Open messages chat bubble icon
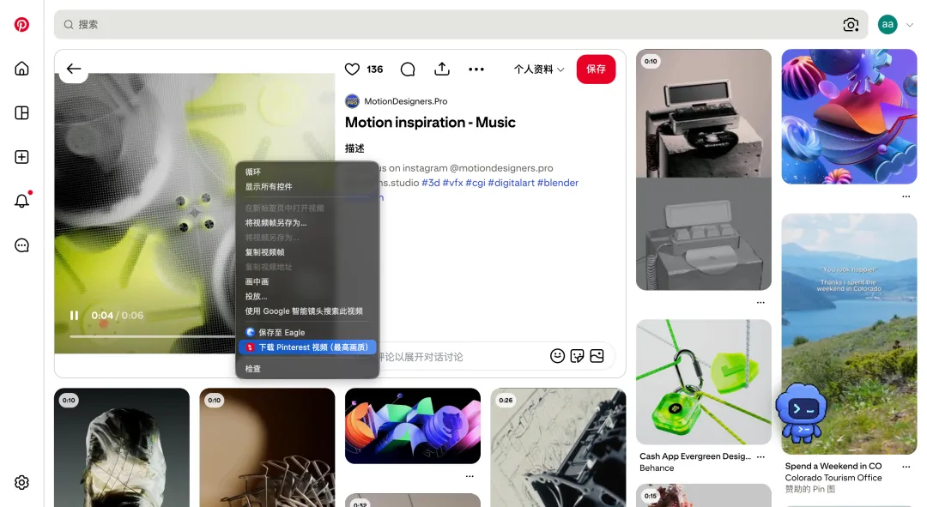927x507 pixels. (x=21, y=245)
